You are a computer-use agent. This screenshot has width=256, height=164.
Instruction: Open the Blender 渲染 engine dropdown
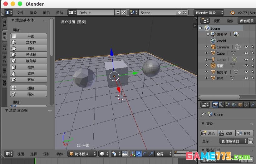click(209, 12)
